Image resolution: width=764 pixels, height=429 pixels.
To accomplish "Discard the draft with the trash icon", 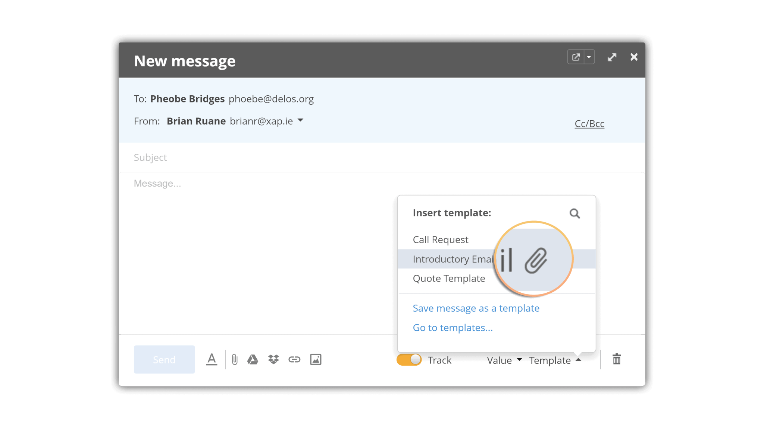I will click(x=617, y=359).
